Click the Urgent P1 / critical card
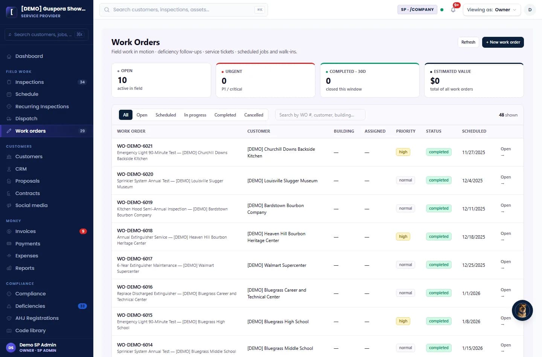 click(x=265, y=80)
